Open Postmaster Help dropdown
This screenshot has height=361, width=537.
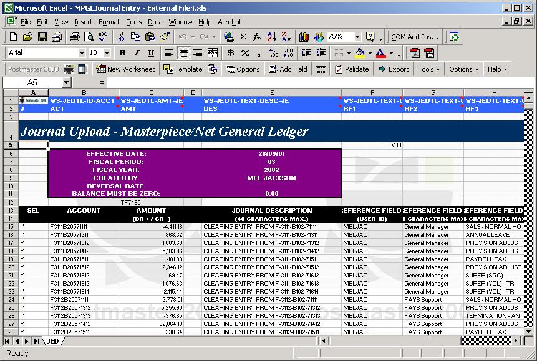point(497,69)
